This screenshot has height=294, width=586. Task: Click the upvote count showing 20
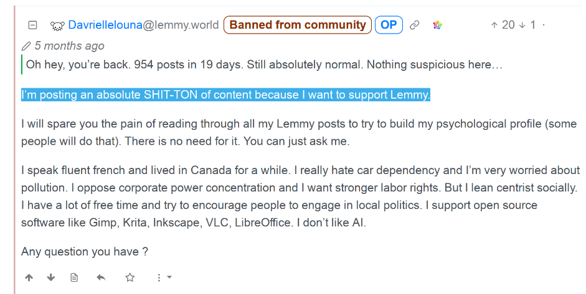503,25
